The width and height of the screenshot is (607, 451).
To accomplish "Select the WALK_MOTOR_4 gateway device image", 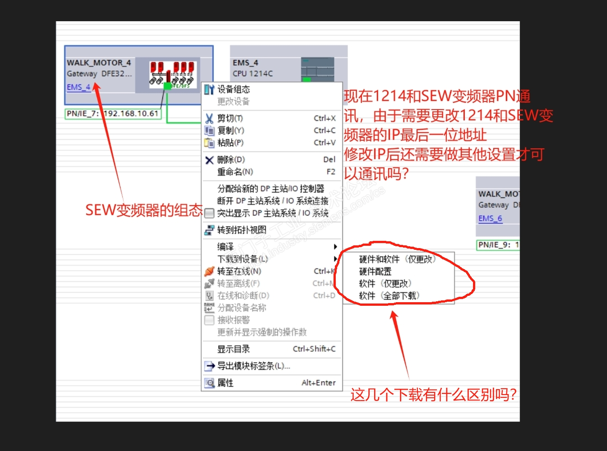I will (x=172, y=74).
